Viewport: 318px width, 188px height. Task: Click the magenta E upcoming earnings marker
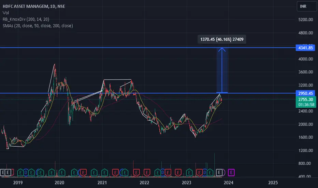(x=231, y=173)
